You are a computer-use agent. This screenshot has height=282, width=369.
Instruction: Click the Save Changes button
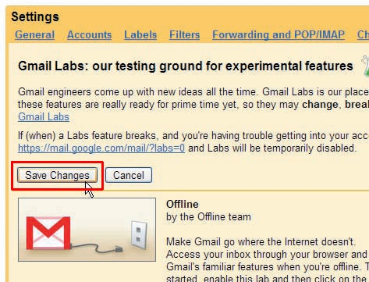(x=58, y=175)
